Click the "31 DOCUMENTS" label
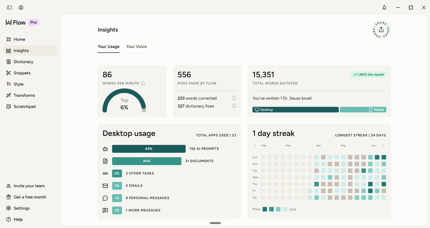 point(199,161)
